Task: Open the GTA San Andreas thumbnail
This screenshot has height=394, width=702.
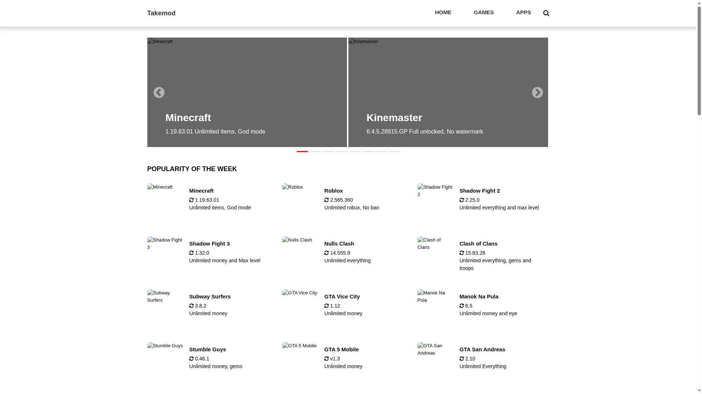Action: point(436,360)
